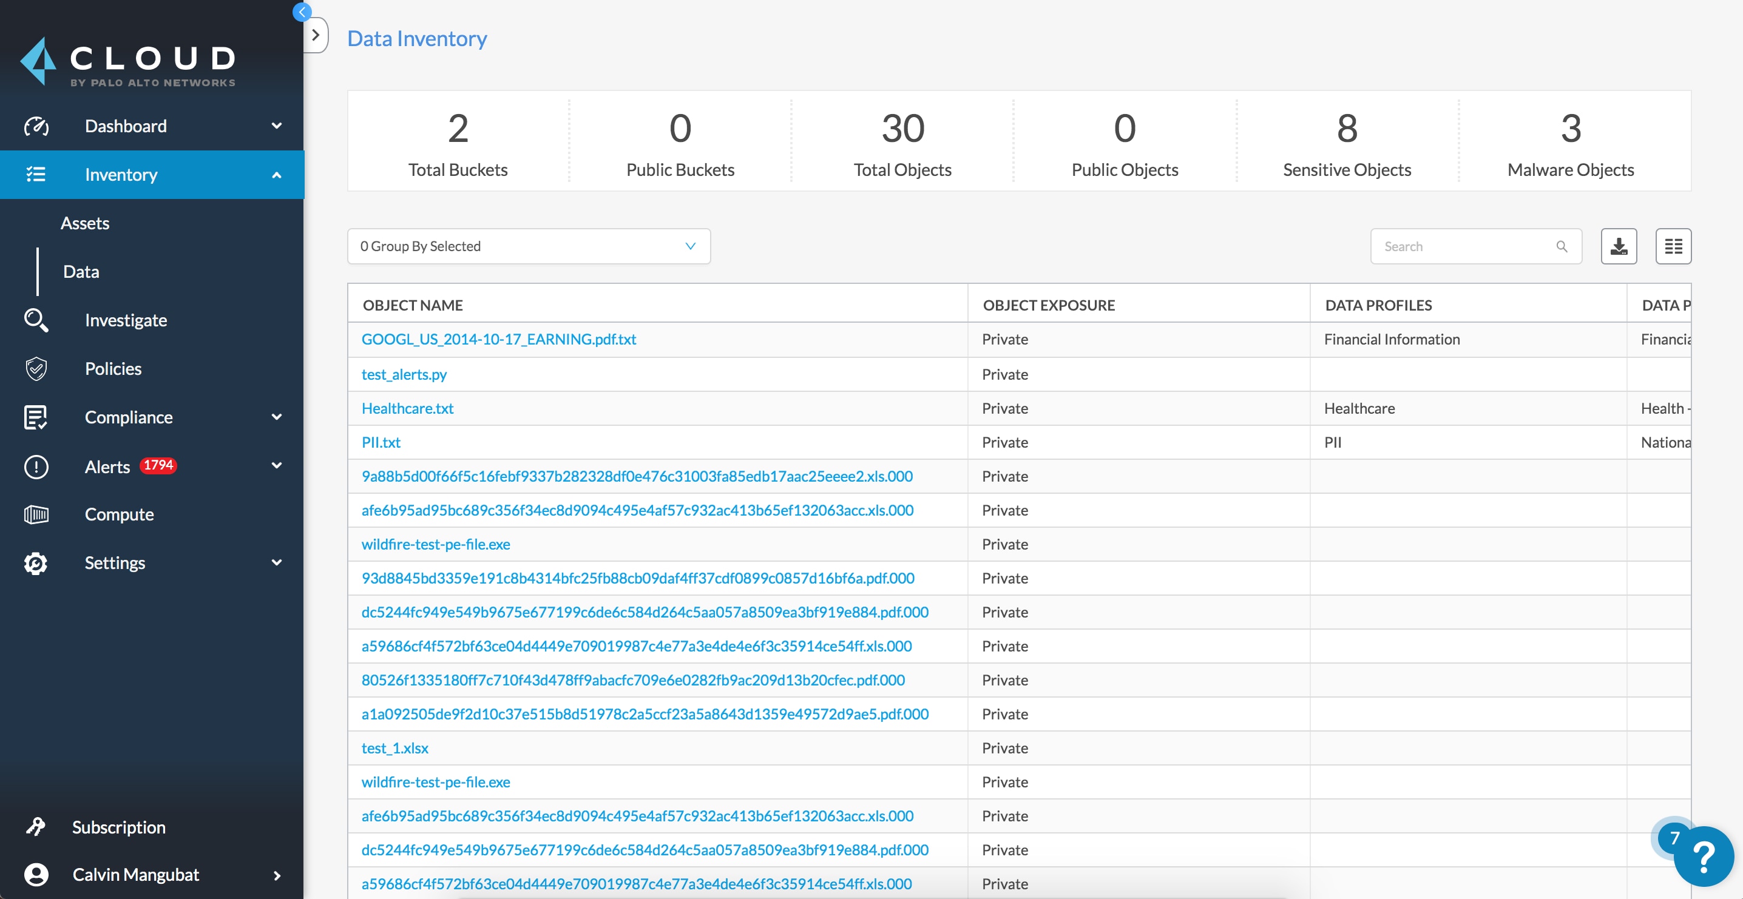This screenshot has width=1743, height=899.
Task: Click the download export icon
Action: click(x=1619, y=246)
